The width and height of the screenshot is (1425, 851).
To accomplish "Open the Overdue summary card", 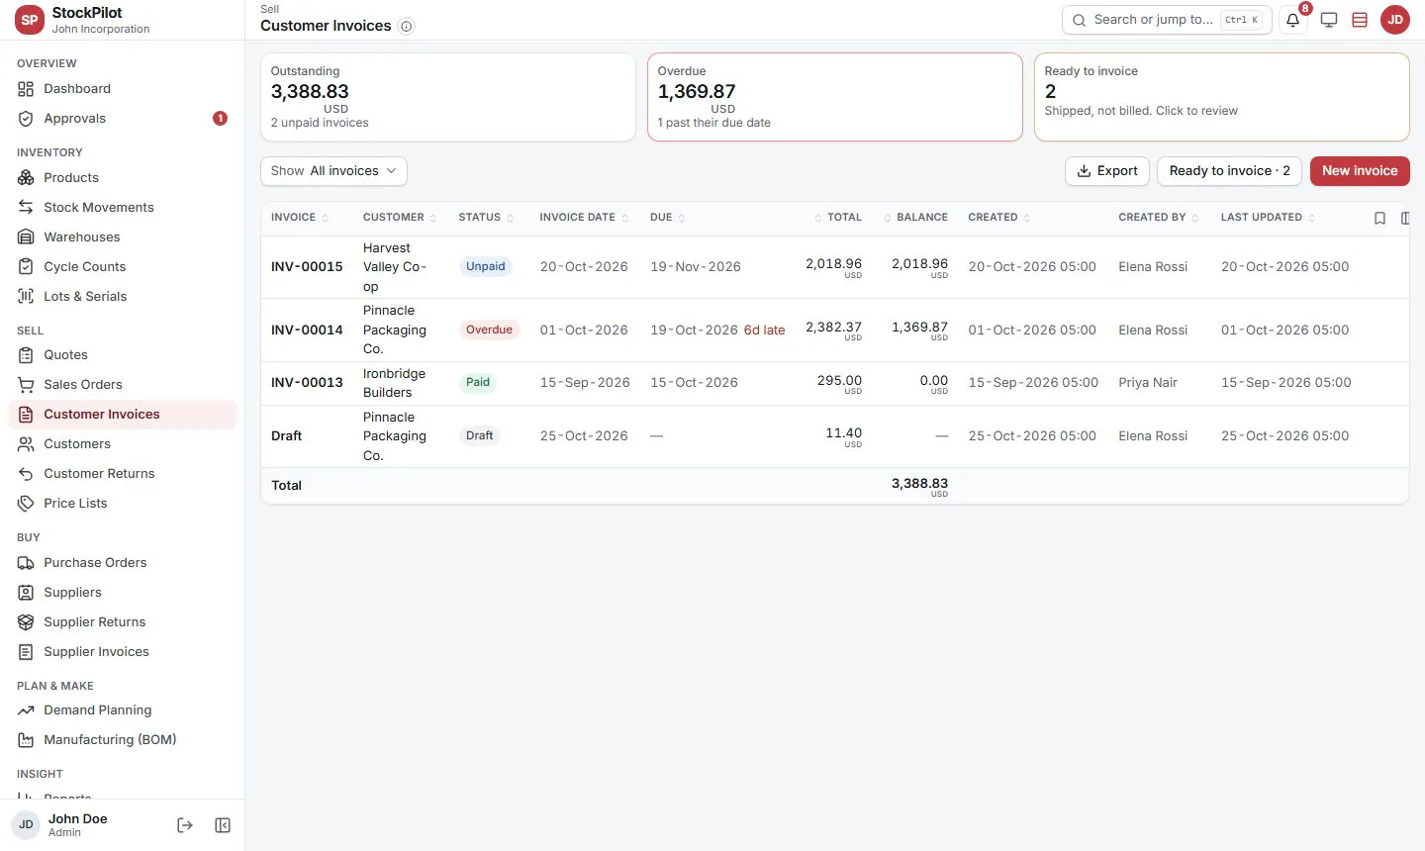I will [x=834, y=97].
